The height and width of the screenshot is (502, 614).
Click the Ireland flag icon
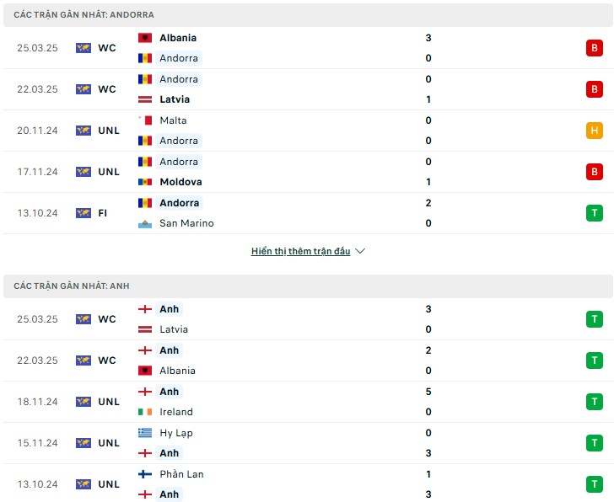(145, 412)
